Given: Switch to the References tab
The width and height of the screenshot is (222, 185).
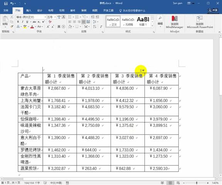Looking at the screenshot, I should point(62,10).
